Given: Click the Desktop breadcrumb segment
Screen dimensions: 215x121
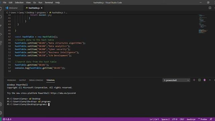Looking at the screenshot, I should point(30,12).
